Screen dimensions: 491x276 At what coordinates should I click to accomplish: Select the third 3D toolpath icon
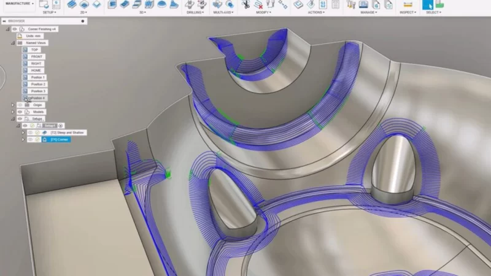(x=137, y=4)
